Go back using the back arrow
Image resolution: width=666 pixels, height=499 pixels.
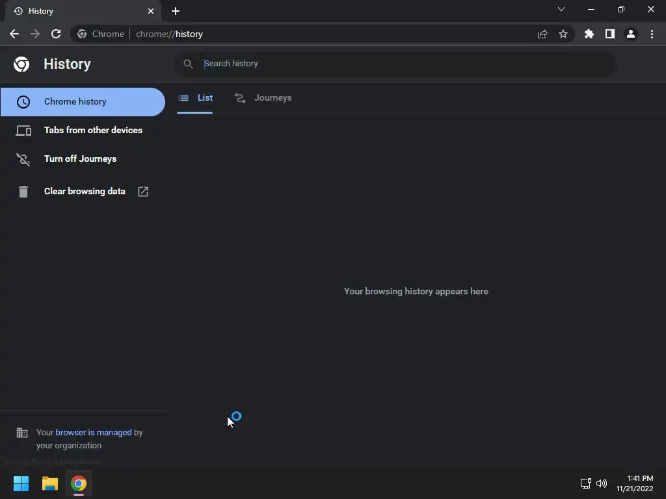(x=14, y=34)
